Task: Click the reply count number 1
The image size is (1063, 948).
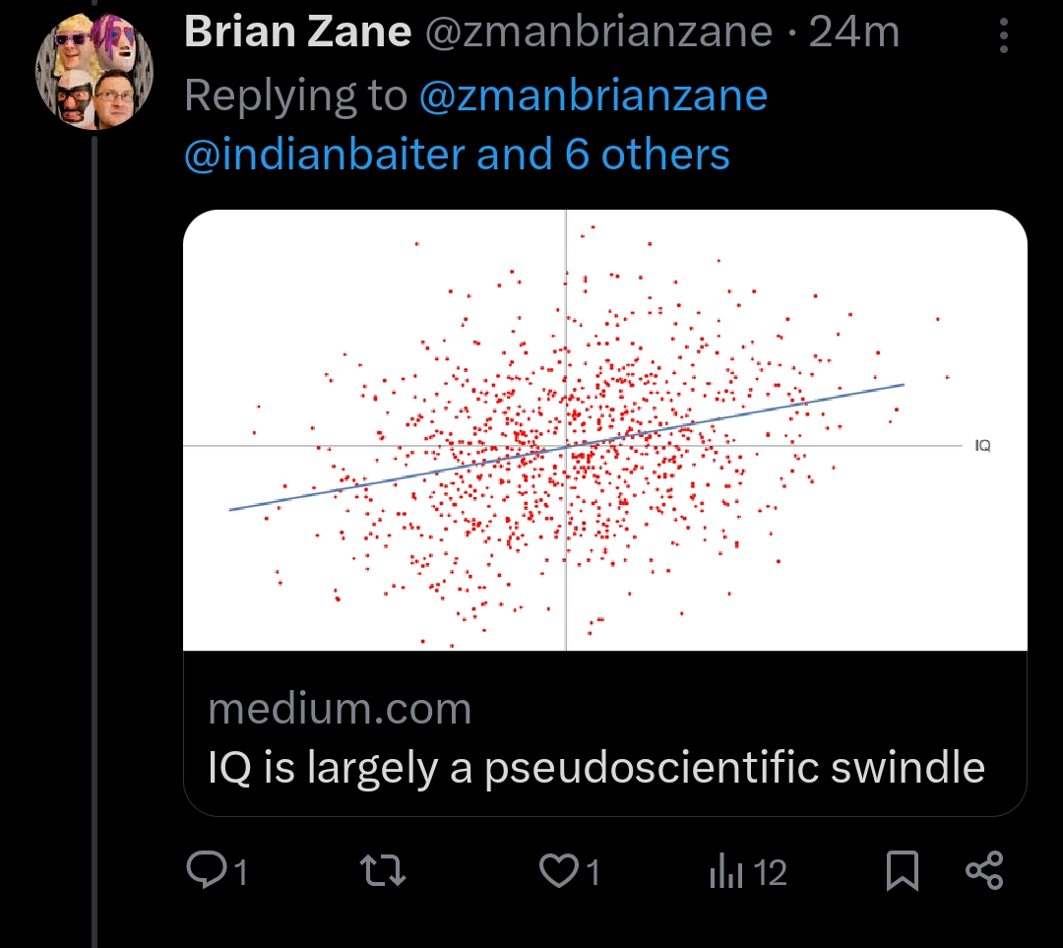Action: [x=241, y=872]
